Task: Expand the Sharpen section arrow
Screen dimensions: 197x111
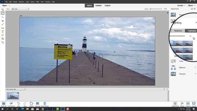Action: 195,74
